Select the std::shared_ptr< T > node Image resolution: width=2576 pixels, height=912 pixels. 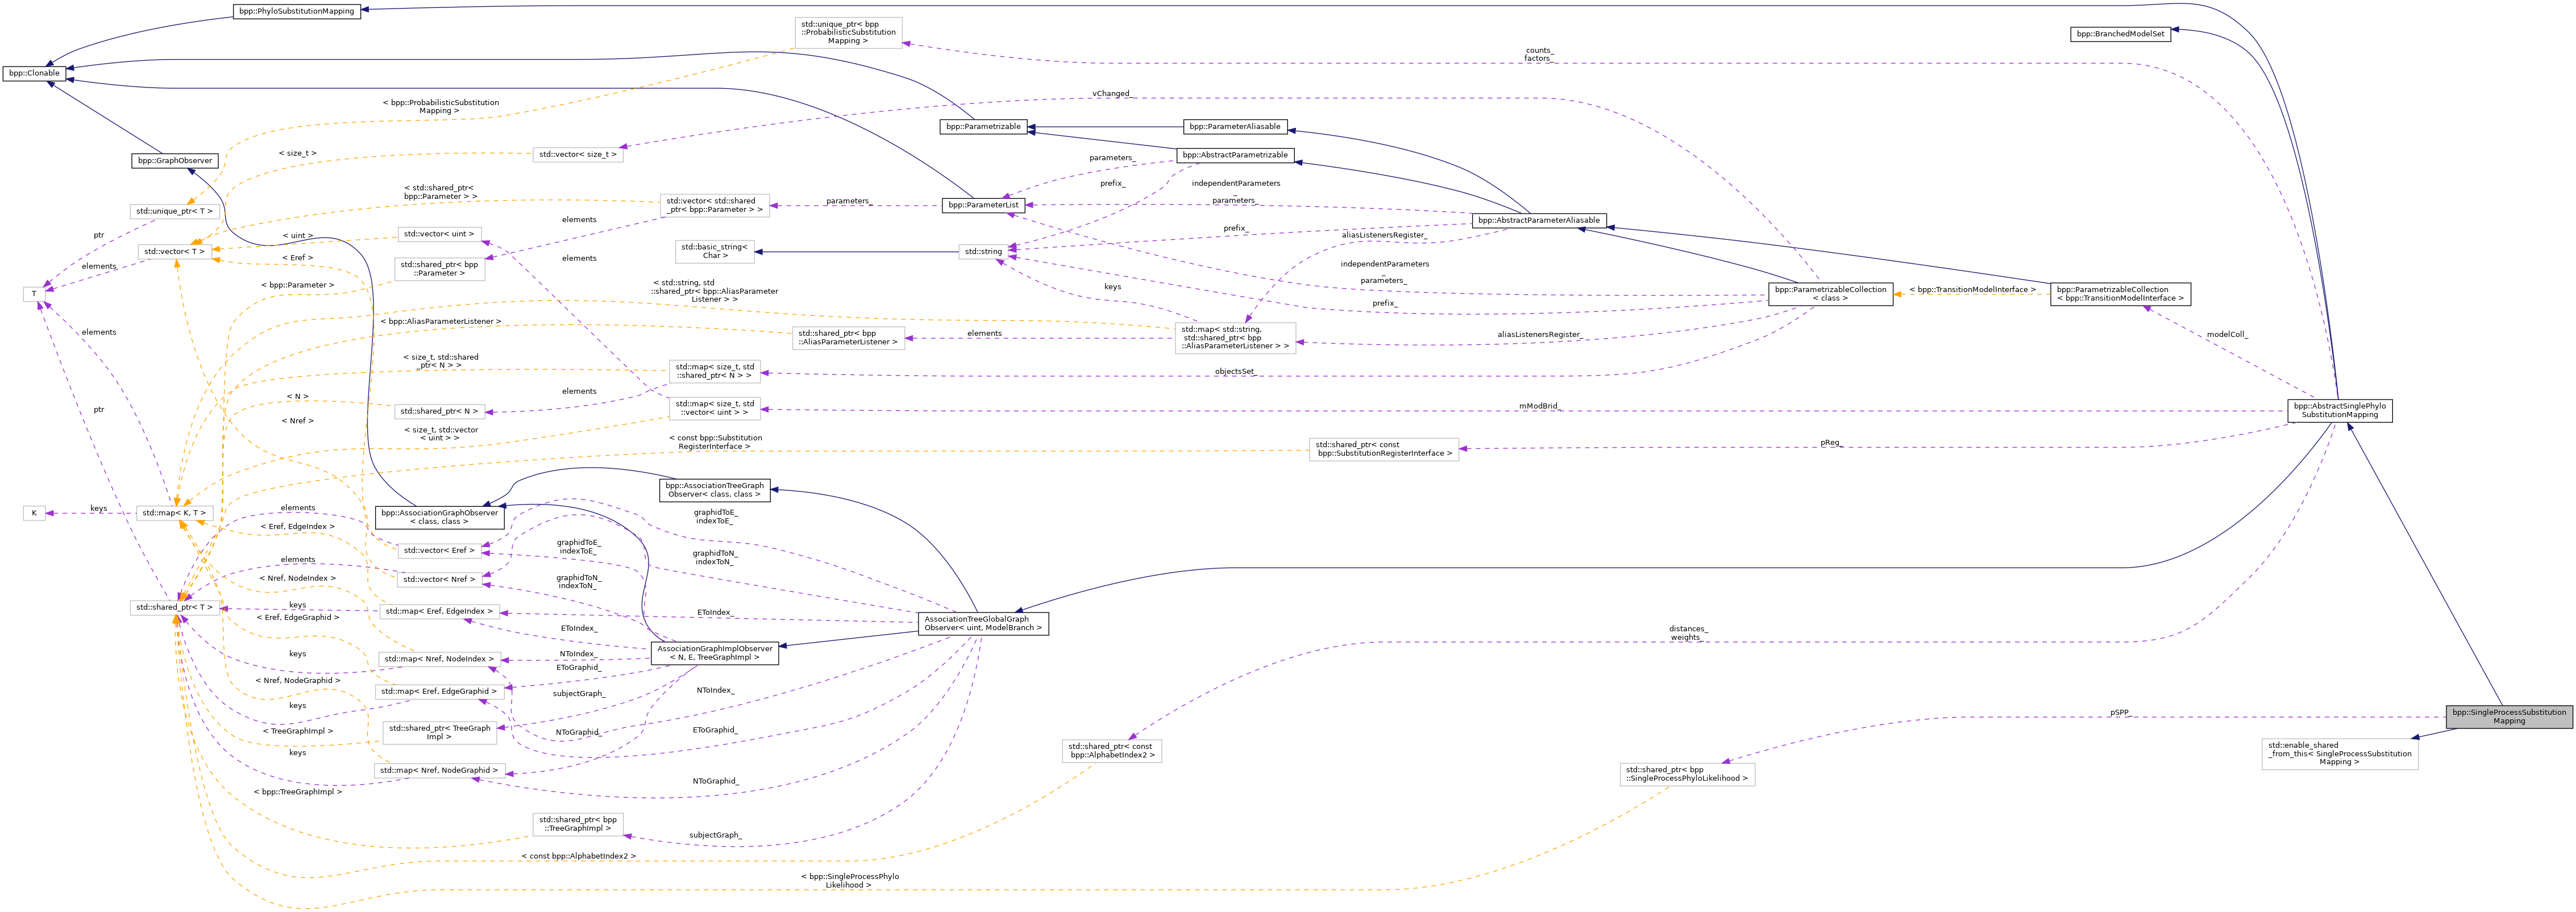coord(174,607)
